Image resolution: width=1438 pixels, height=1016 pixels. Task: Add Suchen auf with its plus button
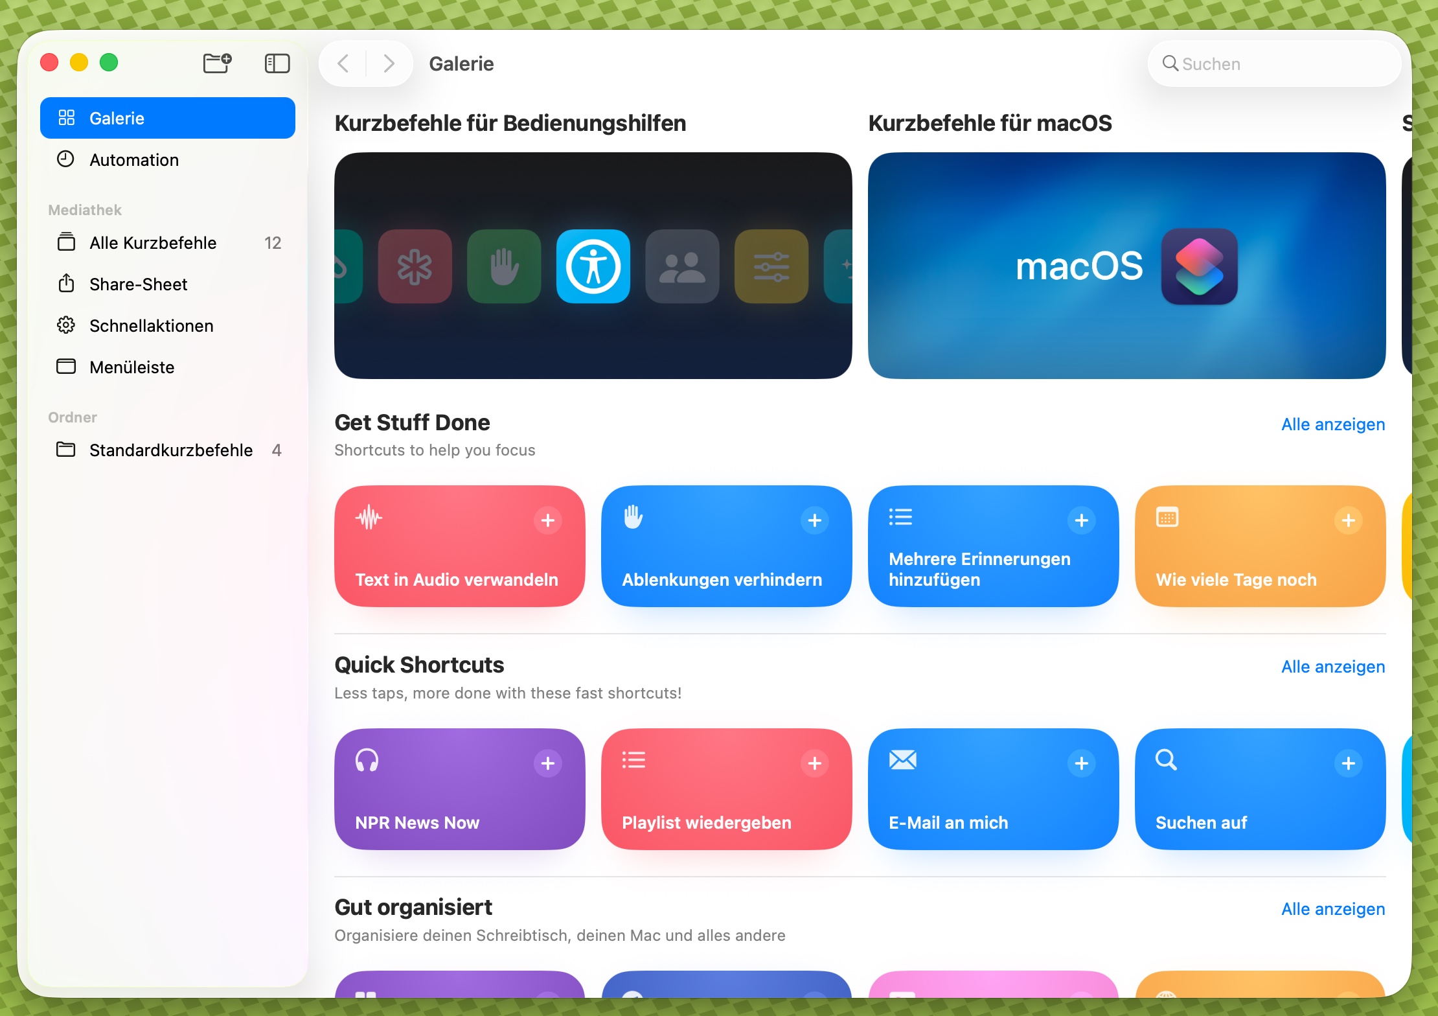1349,763
